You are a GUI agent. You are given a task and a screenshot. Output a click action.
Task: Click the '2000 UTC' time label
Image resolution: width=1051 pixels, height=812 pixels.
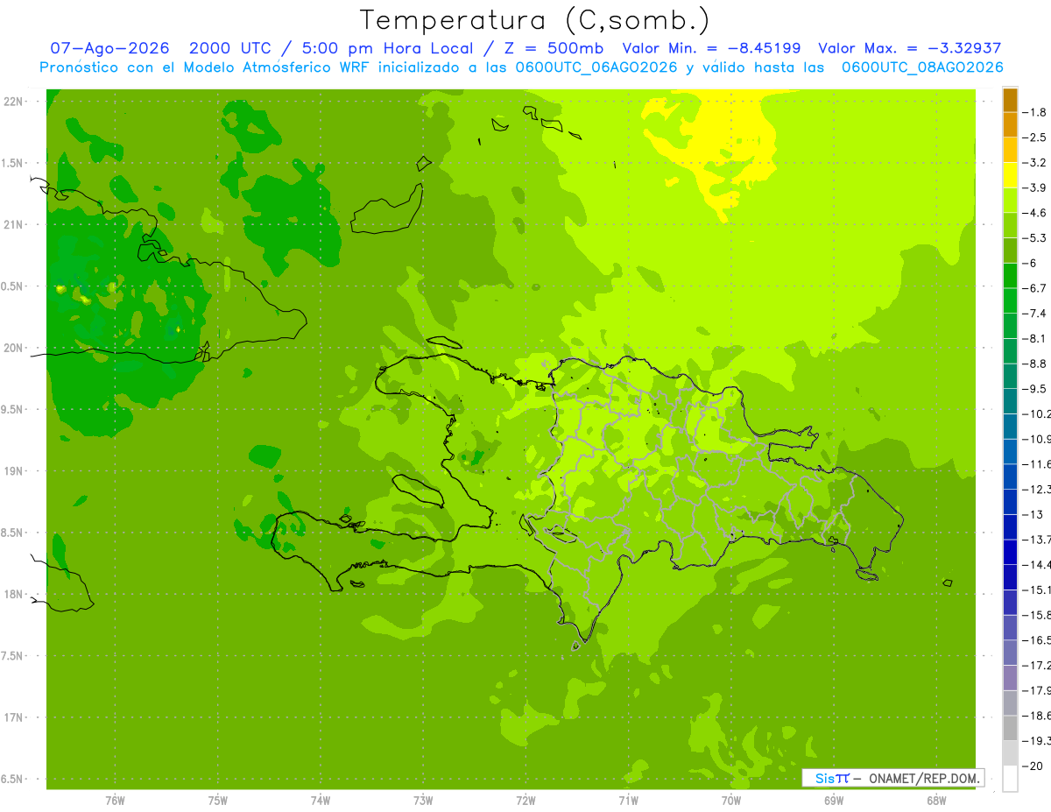click(x=229, y=48)
